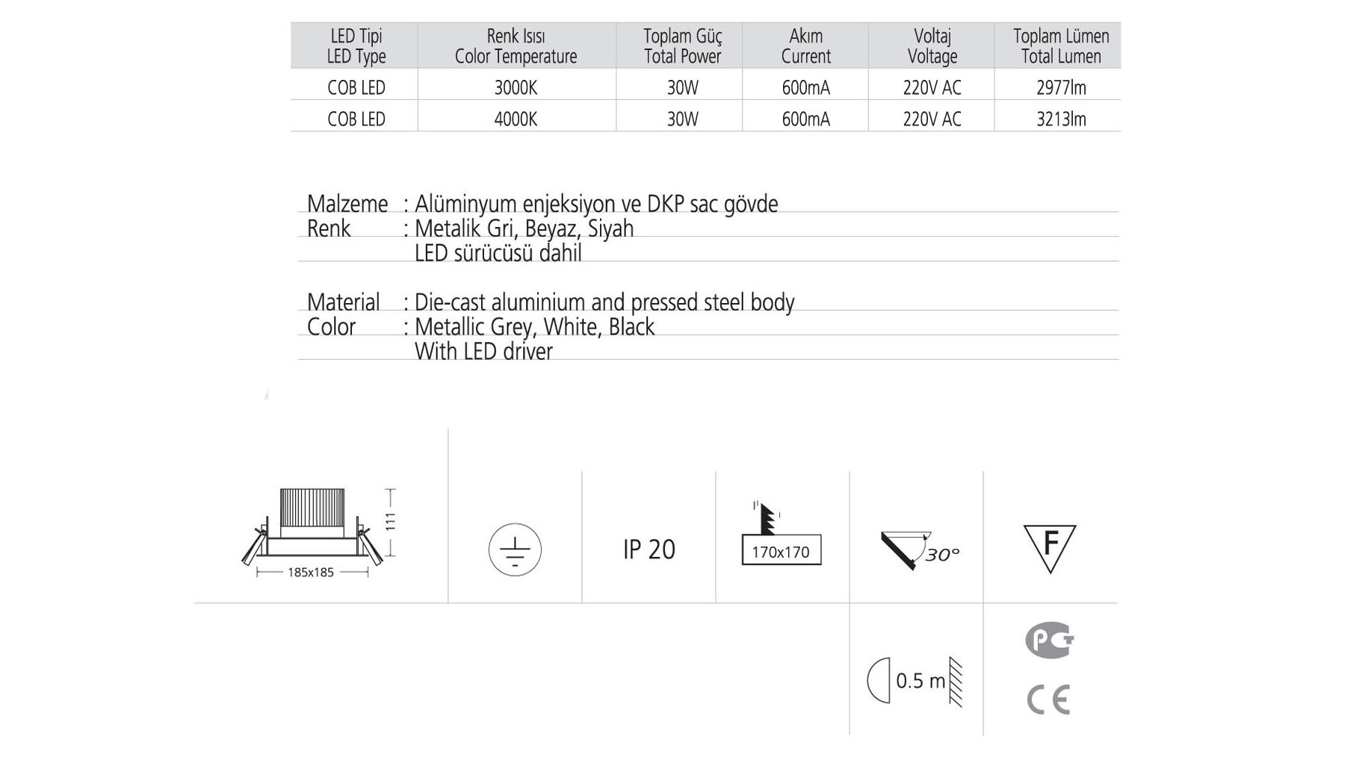Click the Color Temperature column header
The width and height of the screenshot is (1368, 769).
click(x=516, y=46)
